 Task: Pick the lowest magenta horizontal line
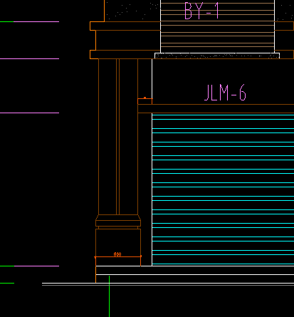(x=36, y=266)
